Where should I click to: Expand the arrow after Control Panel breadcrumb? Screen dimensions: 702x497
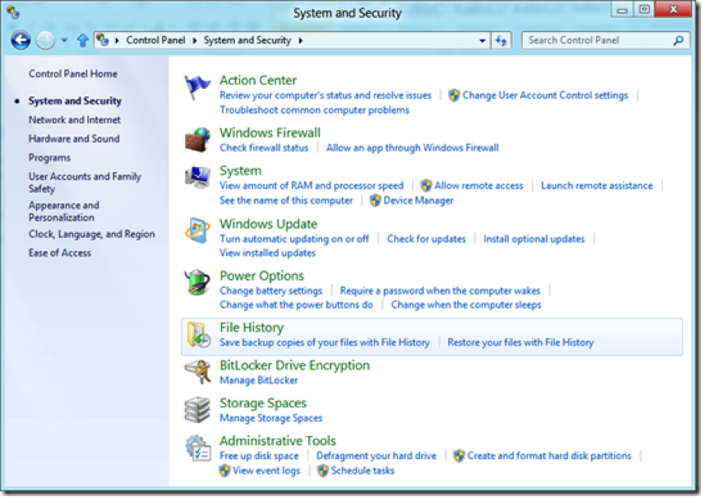pos(195,41)
